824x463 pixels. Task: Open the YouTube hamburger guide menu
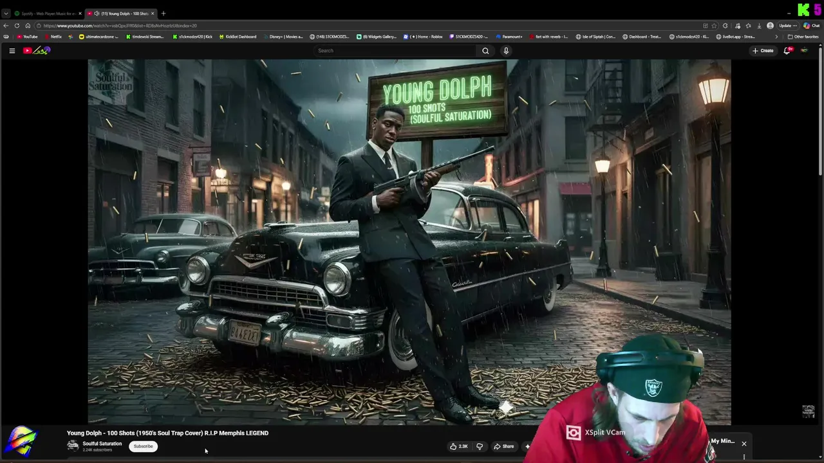(x=12, y=51)
